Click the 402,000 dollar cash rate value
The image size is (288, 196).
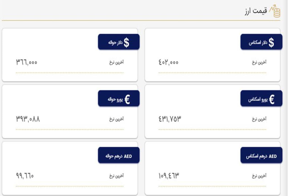[169, 62]
